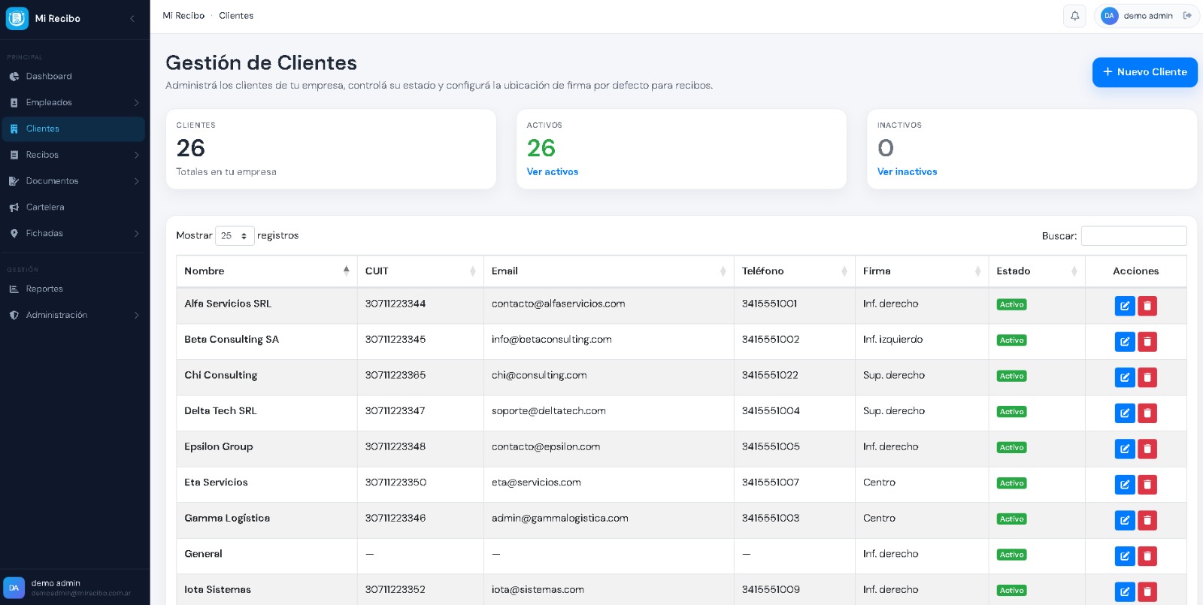Open Cartelera in the sidebar
Screen dimensions: 1203x605
pyautogui.click(x=45, y=207)
